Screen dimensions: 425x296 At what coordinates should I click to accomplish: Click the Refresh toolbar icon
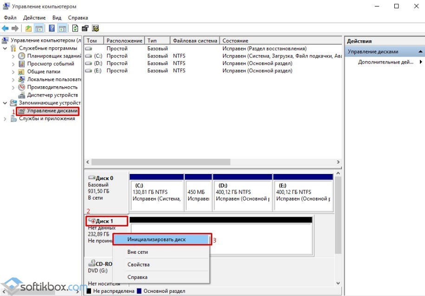[75, 28]
